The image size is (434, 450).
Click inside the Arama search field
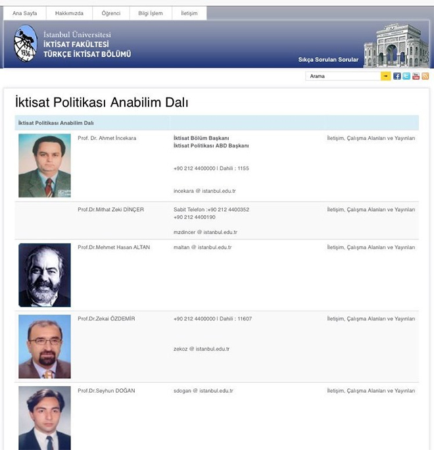tap(343, 76)
